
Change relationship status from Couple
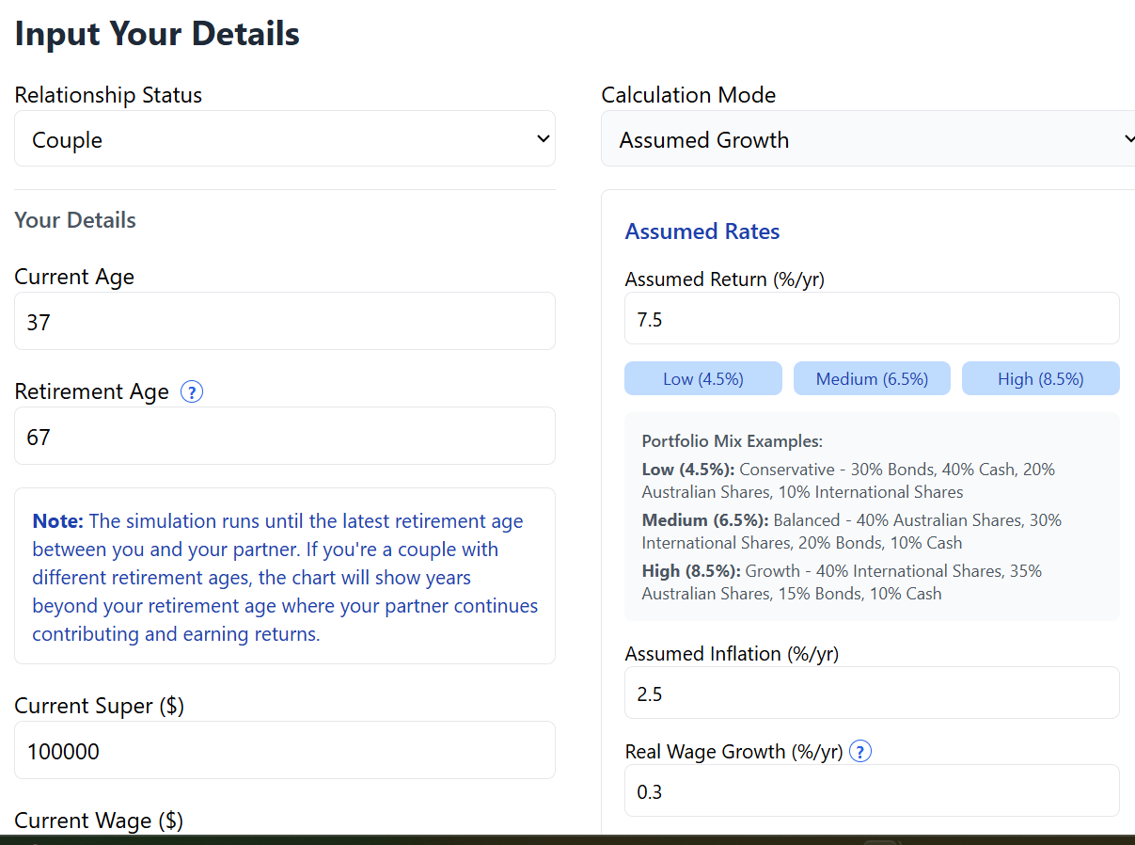(x=284, y=137)
